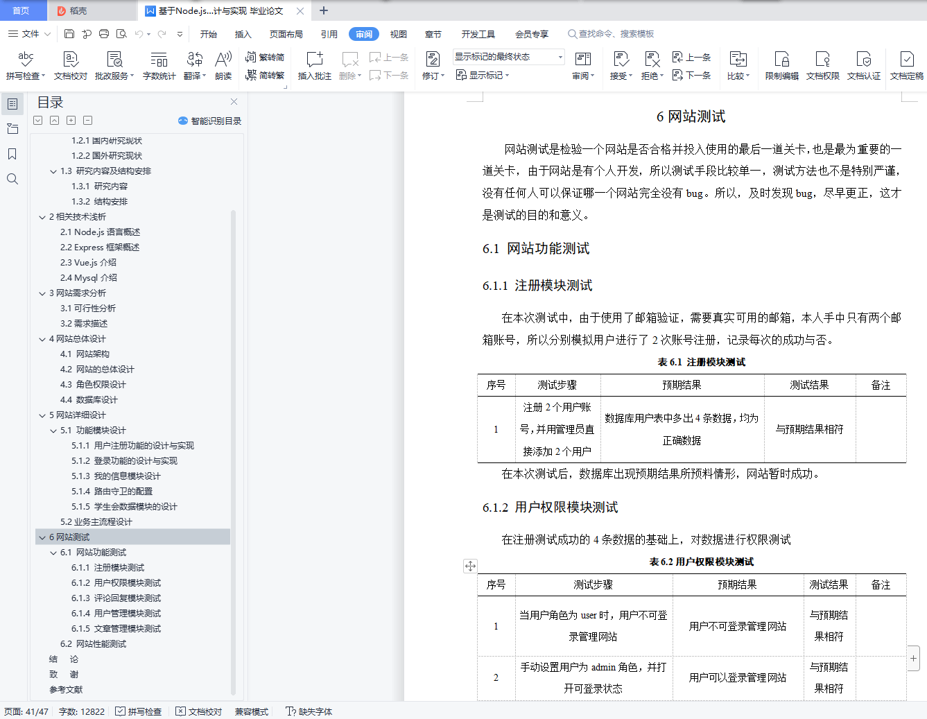Viewport: 927px width, 719px height.
Task: Open the chapter navigation icon in left sidebar
Action: pos(12,129)
